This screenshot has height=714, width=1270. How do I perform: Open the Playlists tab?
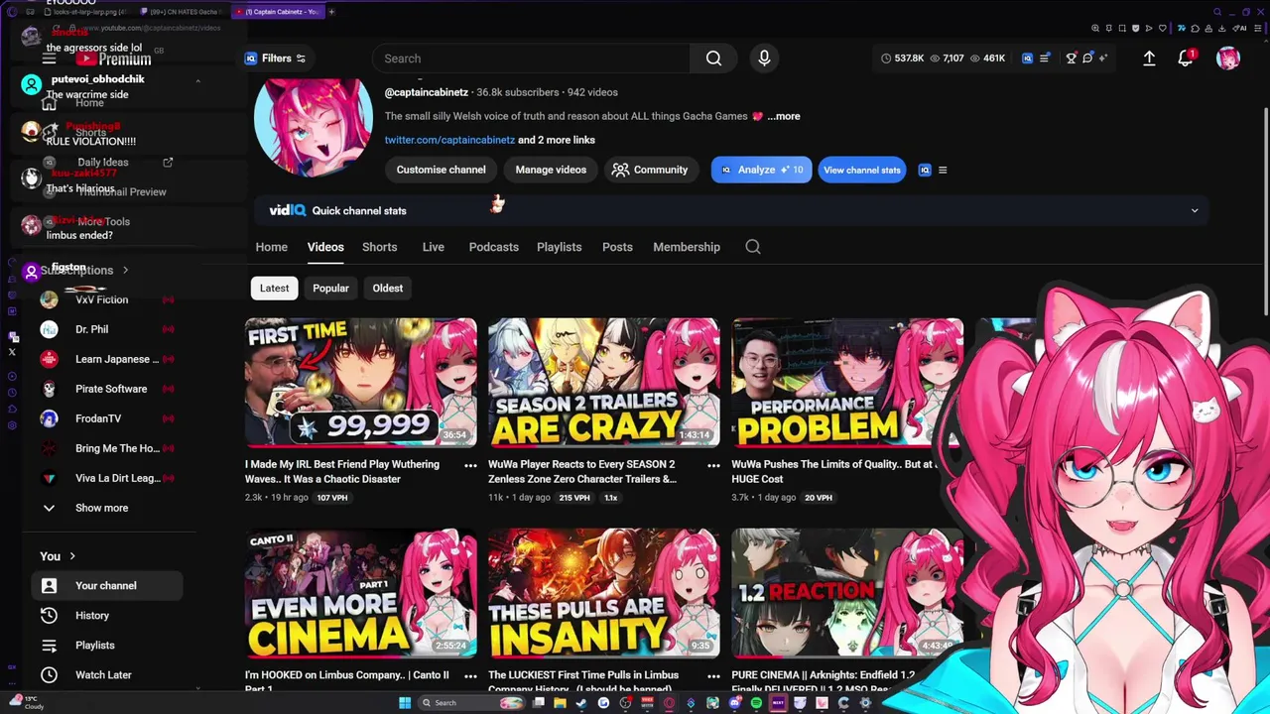tap(560, 247)
